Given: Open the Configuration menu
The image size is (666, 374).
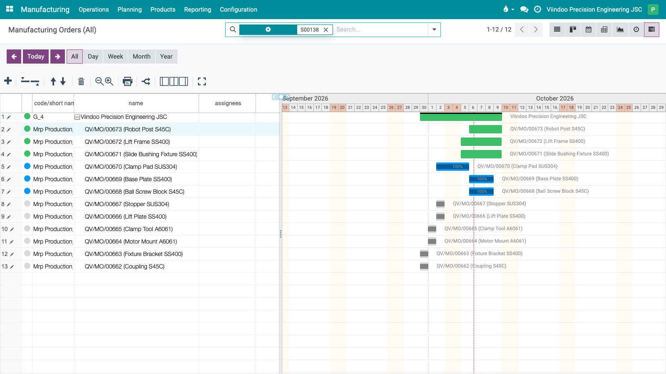Looking at the screenshot, I should (x=239, y=9).
